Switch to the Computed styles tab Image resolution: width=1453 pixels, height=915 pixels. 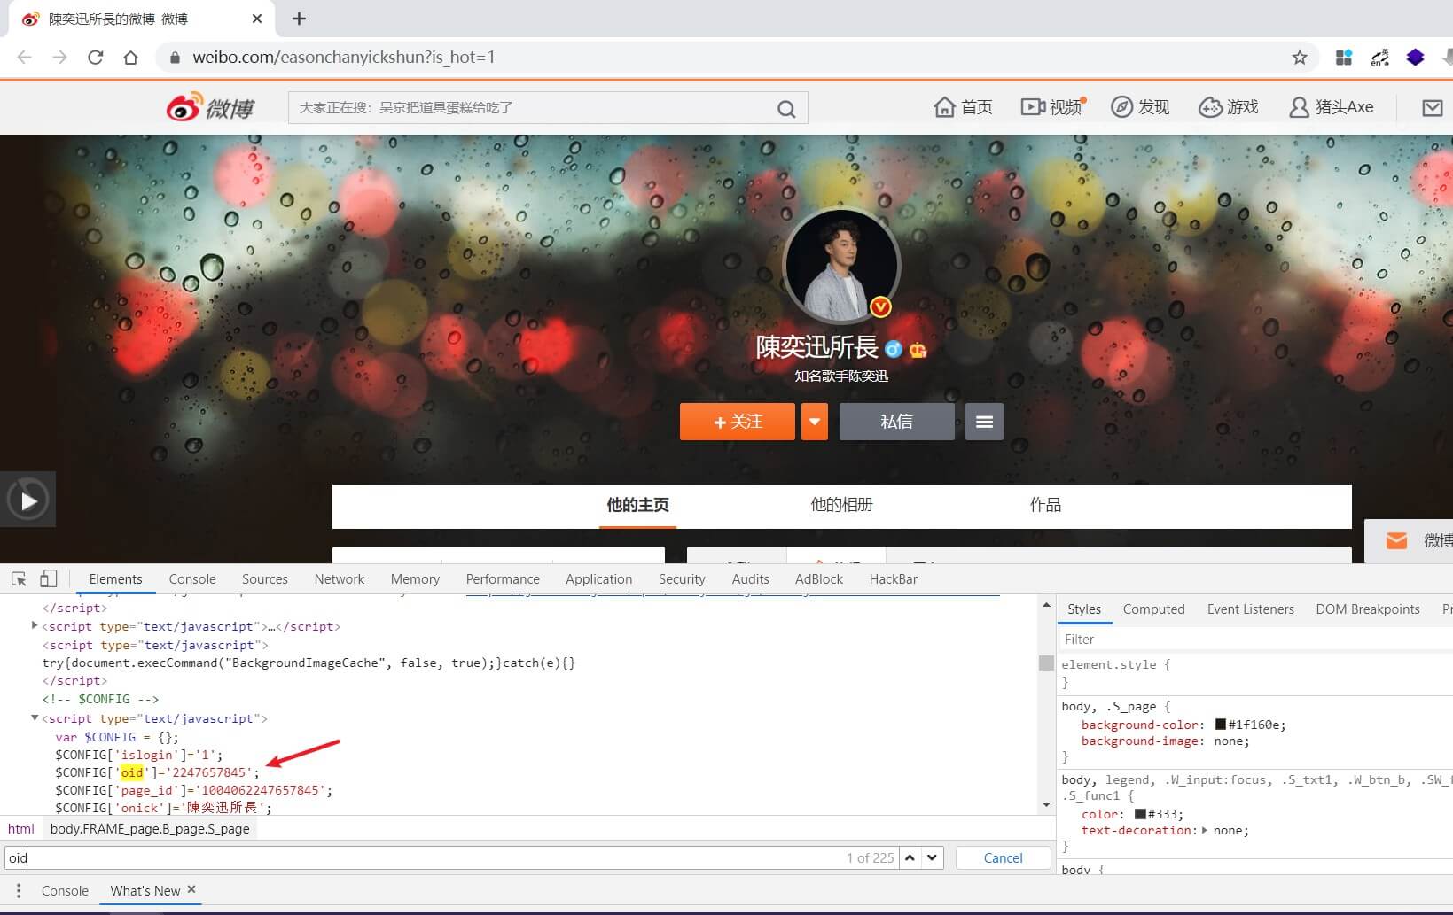coord(1154,609)
